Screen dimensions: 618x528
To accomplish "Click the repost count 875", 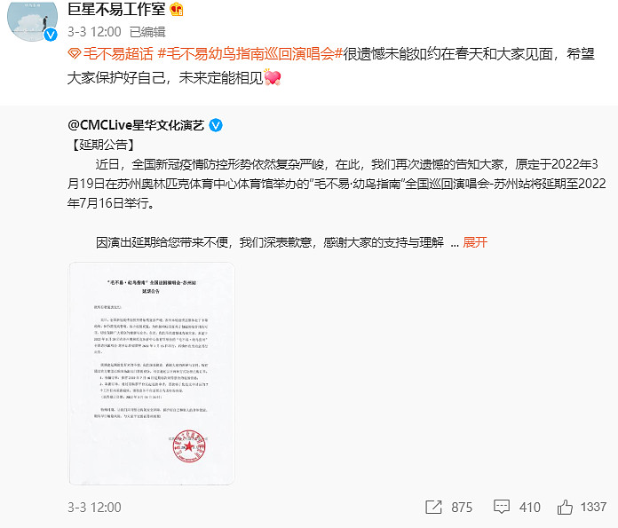I will coord(462,507).
